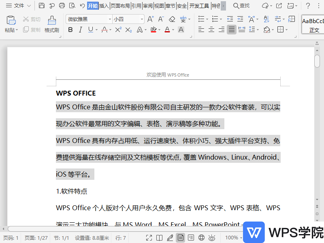Switch to the 审阅 tab

click(x=148, y=6)
